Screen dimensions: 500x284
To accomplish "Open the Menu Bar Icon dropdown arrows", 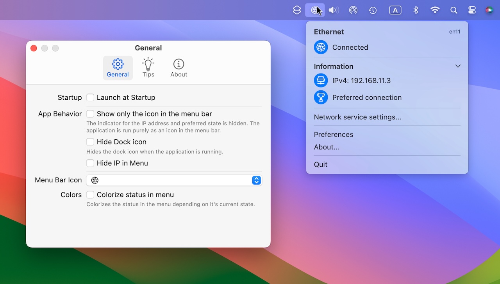I will (x=256, y=180).
